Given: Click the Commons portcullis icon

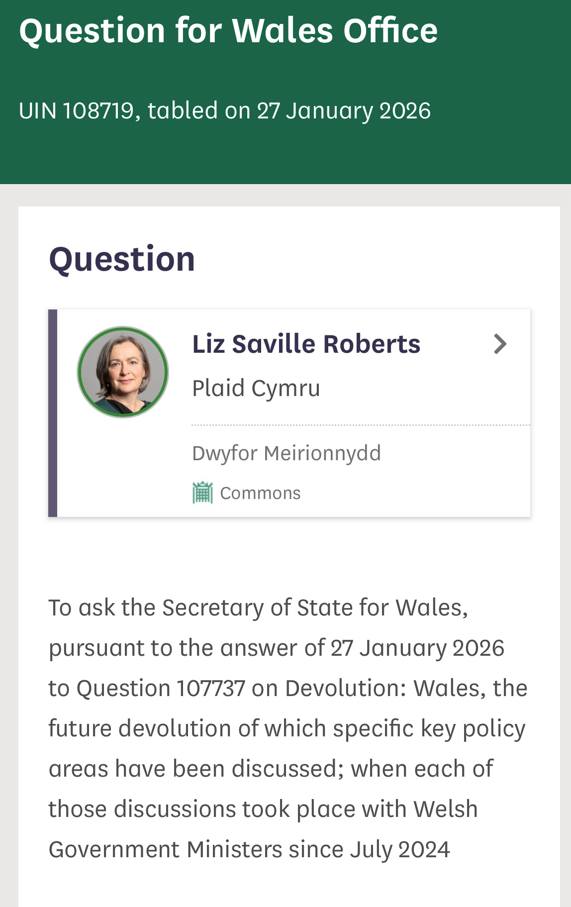Looking at the screenshot, I should tap(202, 493).
